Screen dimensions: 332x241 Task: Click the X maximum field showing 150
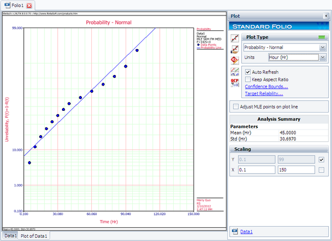coord(296,170)
